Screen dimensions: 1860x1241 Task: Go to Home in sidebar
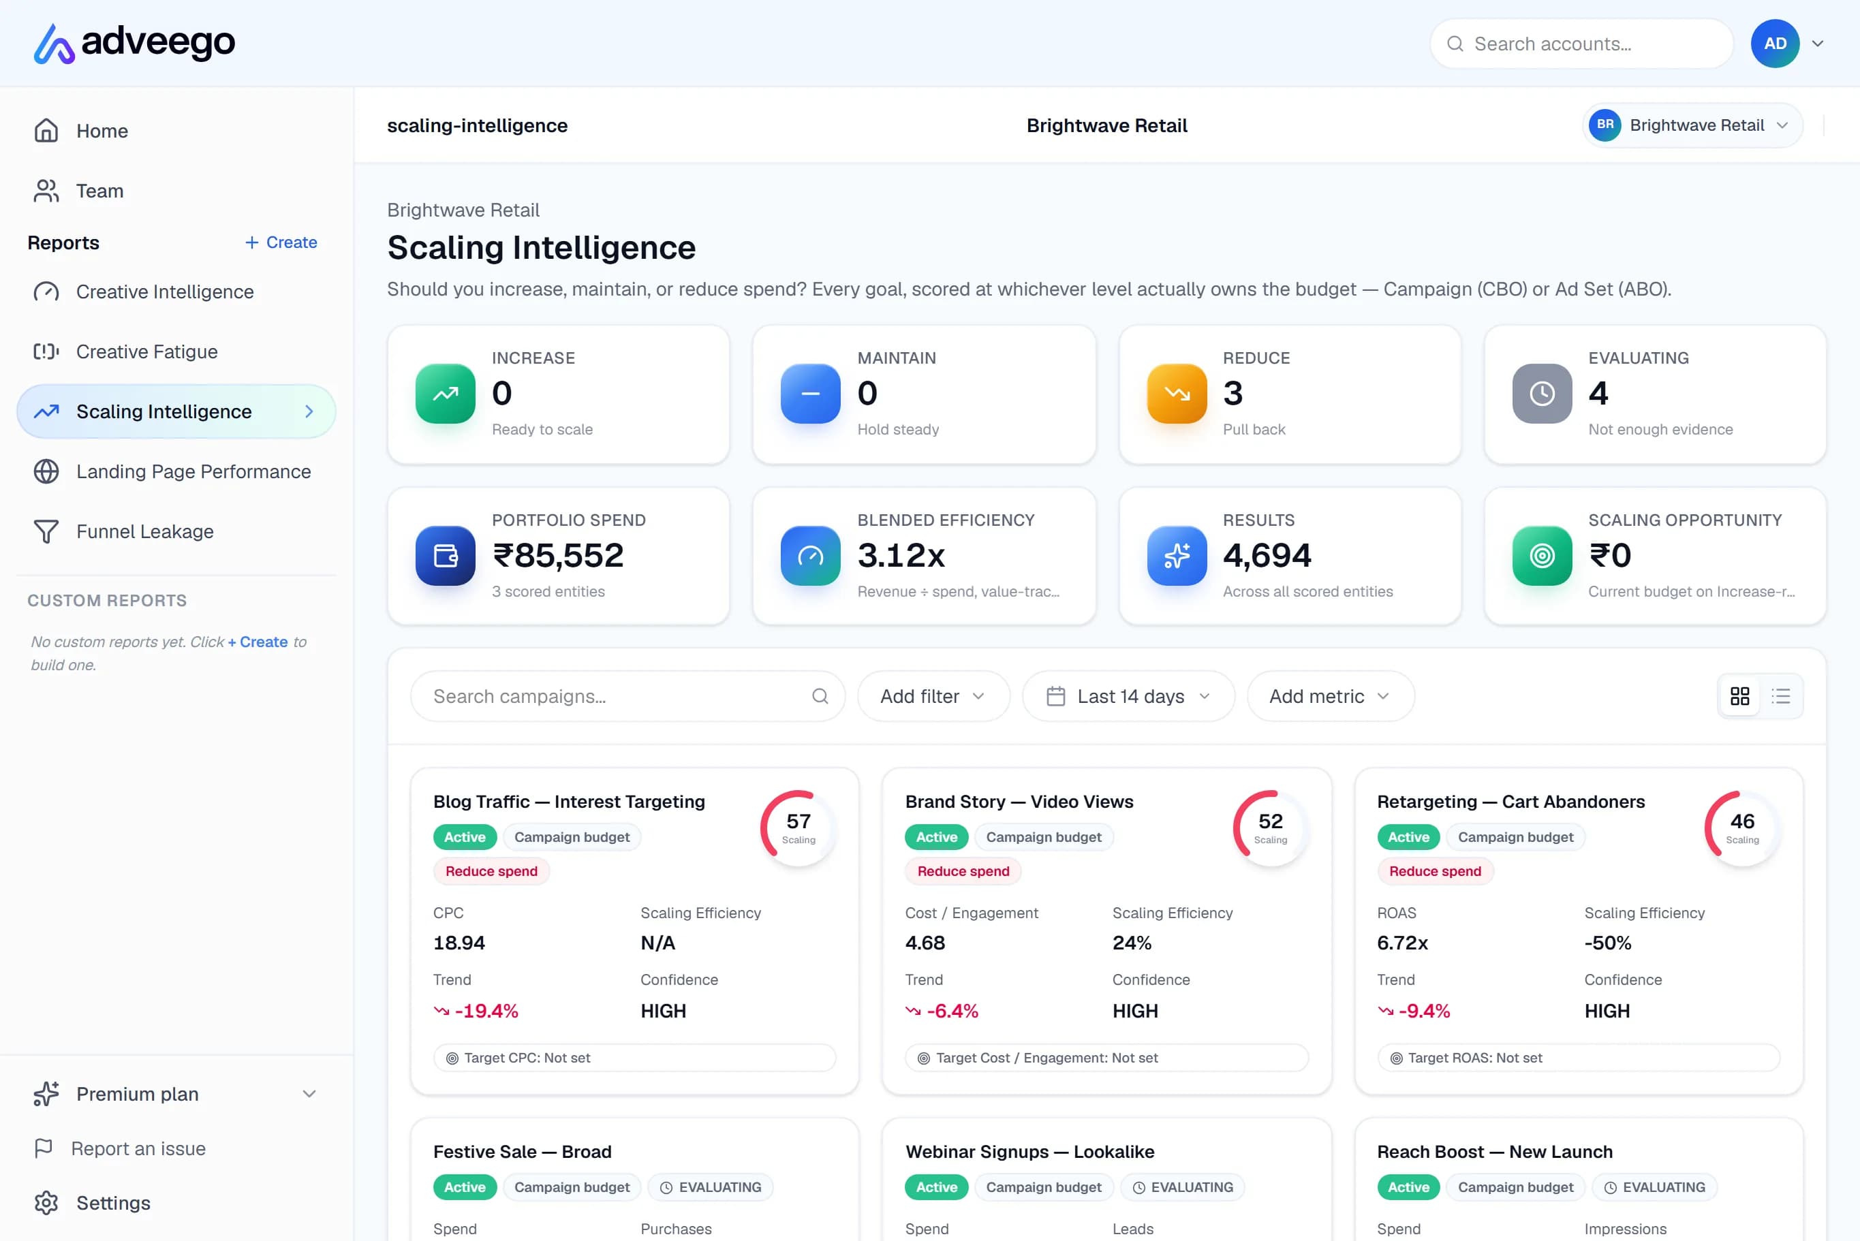[176, 131]
